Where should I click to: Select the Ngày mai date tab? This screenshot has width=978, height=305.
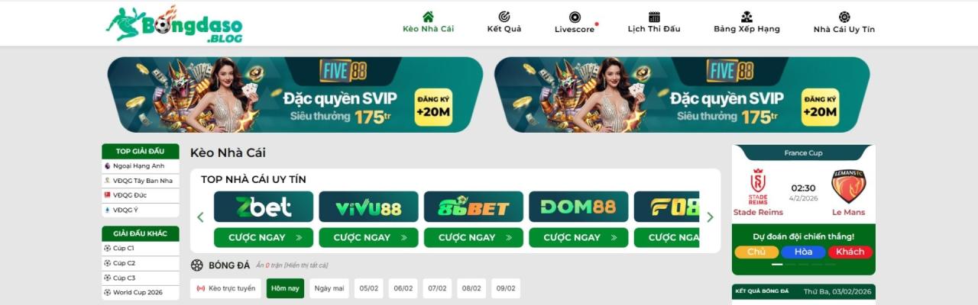tap(329, 288)
